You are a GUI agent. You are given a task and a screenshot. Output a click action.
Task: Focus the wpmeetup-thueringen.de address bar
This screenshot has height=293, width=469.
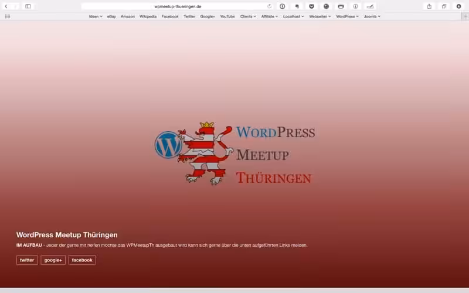[x=178, y=6]
